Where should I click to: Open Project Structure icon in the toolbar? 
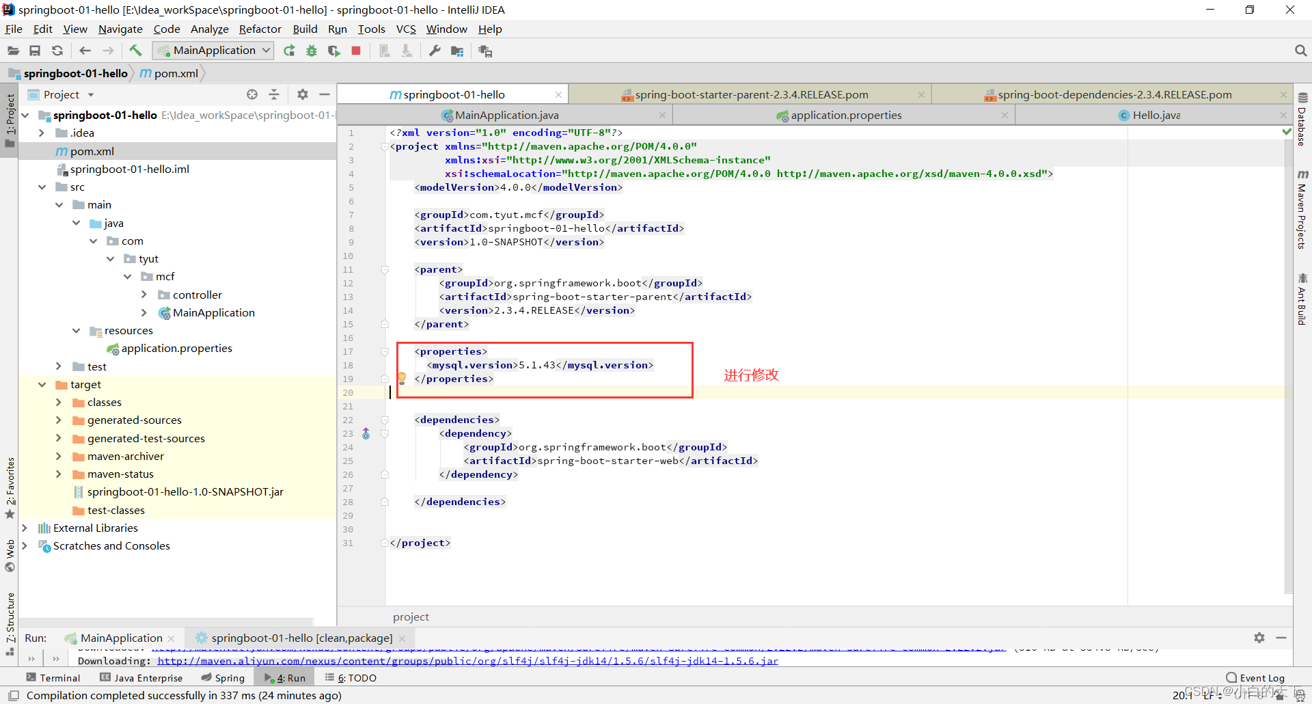coord(457,51)
